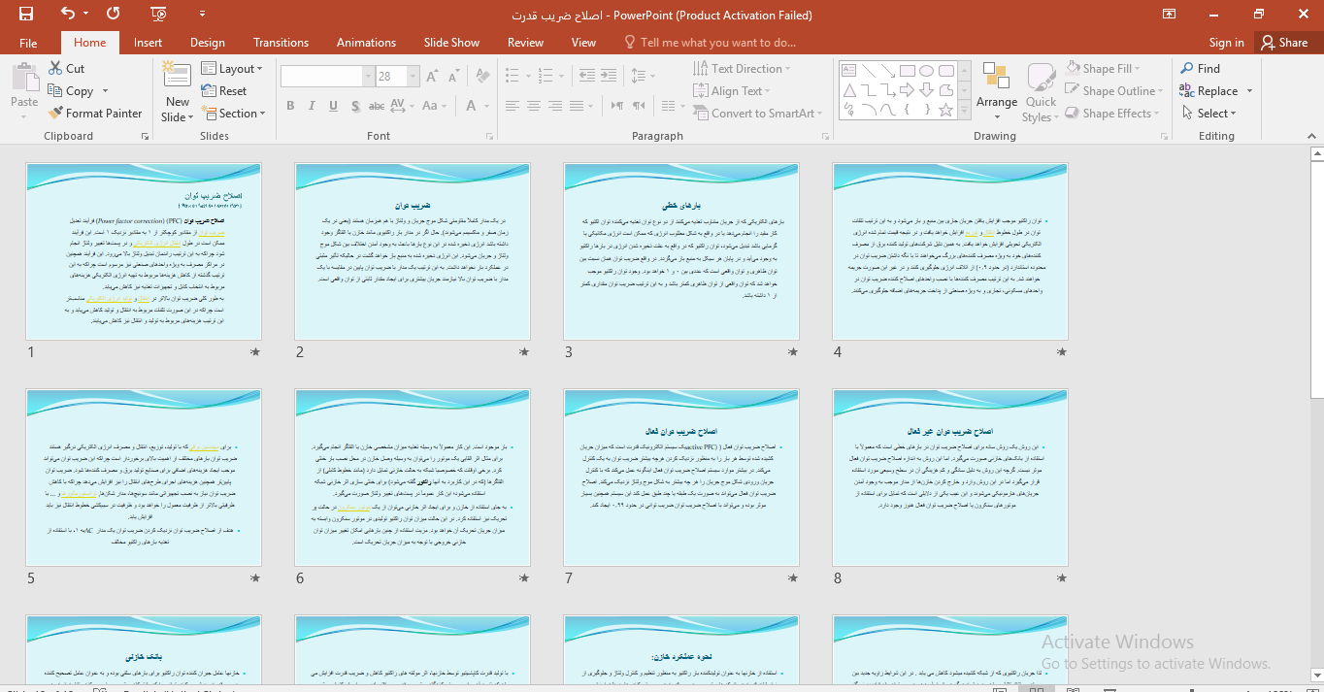Toggle Bold formatting

(290, 106)
